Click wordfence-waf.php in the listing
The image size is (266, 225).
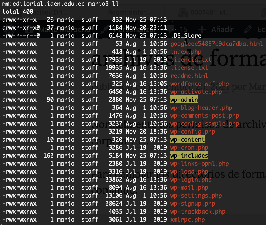(x=200, y=84)
